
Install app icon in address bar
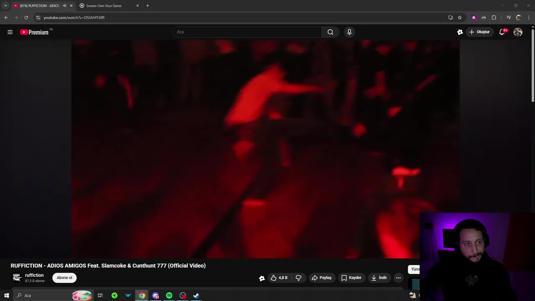point(451,18)
